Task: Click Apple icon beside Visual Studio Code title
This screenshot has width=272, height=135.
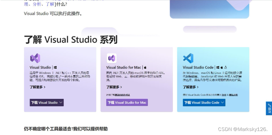Action: [x=222, y=67]
